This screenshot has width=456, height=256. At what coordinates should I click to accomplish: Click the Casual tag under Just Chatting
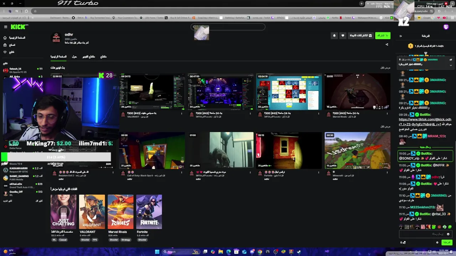point(63,240)
